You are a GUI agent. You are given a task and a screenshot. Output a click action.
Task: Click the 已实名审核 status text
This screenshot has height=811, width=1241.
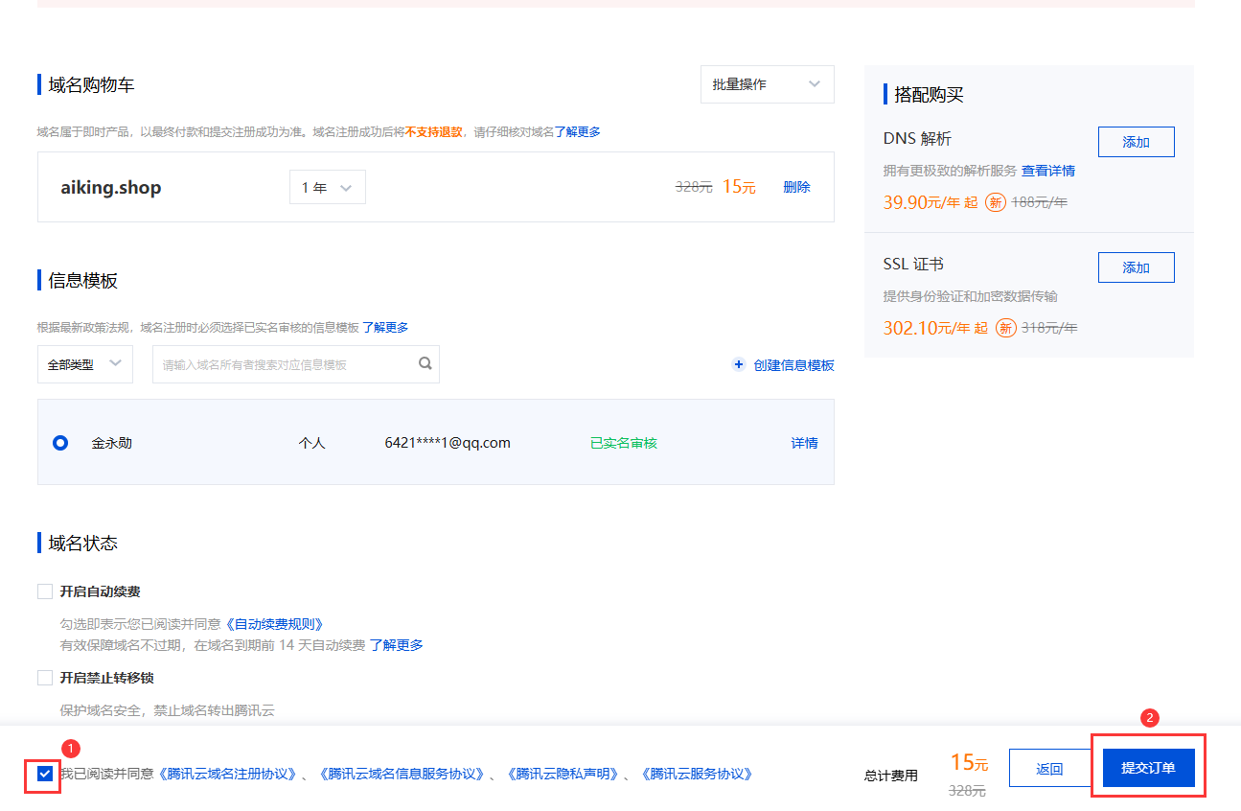[624, 443]
